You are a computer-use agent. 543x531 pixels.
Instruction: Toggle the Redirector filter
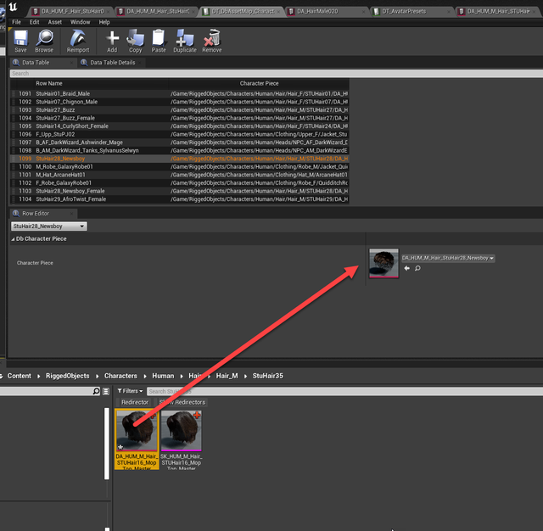[x=135, y=402]
